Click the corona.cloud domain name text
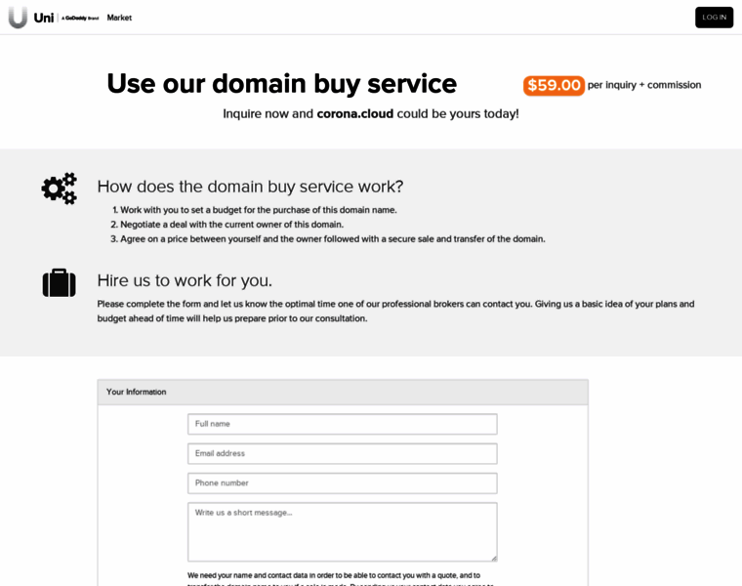Viewport: 742px width, 586px height. click(x=355, y=114)
